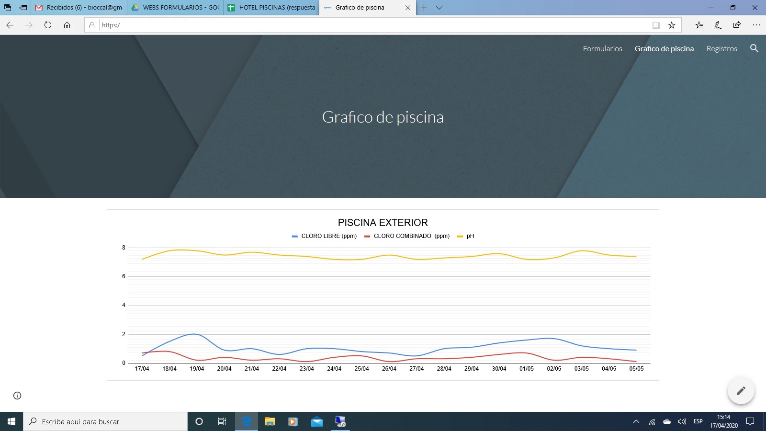The height and width of the screenshot is (431, 766).
Task: Open the browser settings ellipsis menu
Action: pyautogui.click(x=756, y=25)
